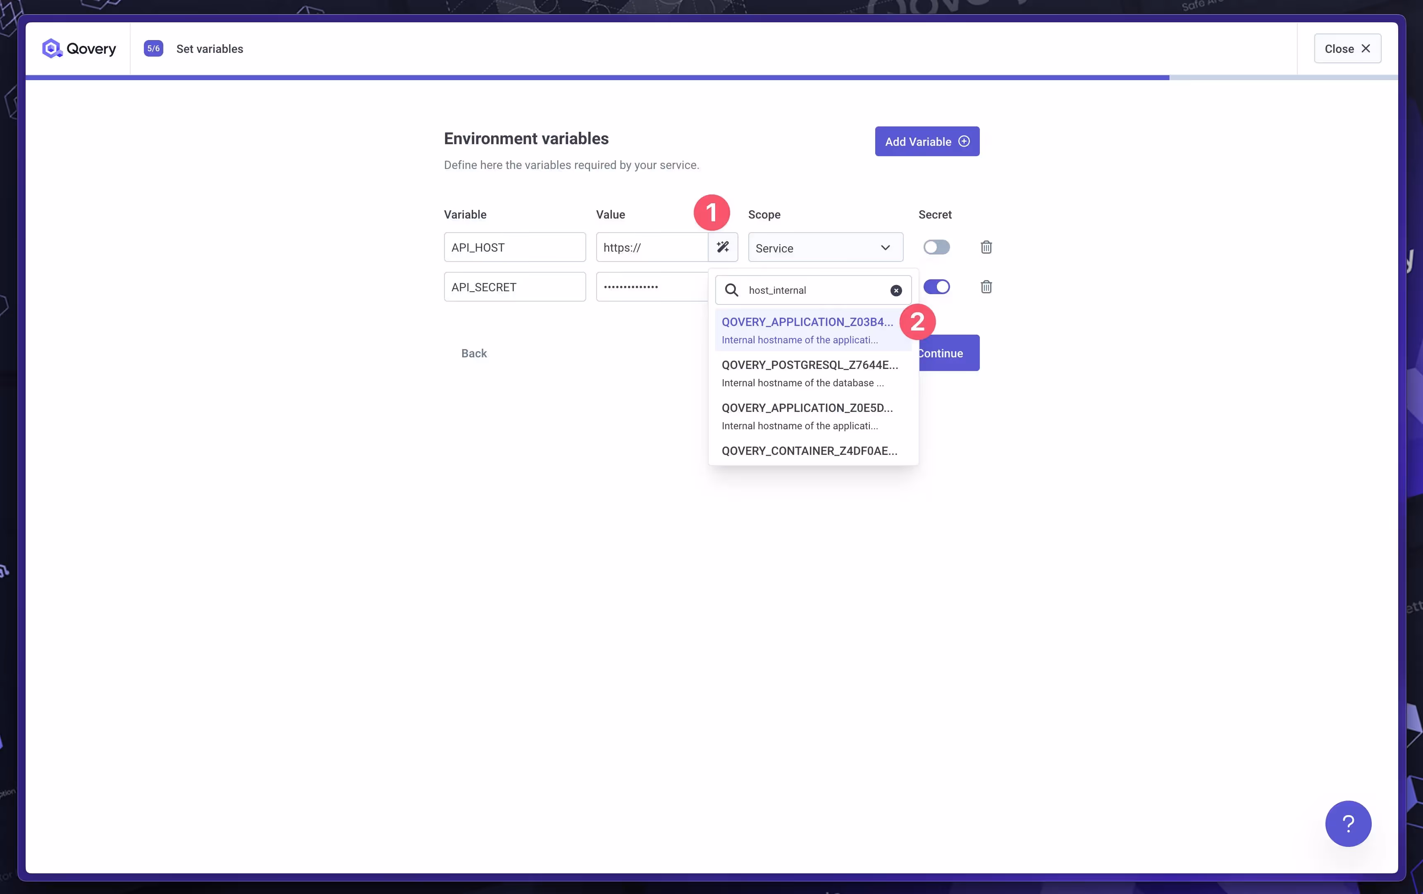The image size is (1423, 894).
Task: Click the search magnifier icon in dropdown
Action: [x=732, y=290]
